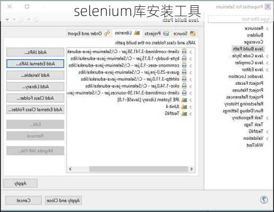Click the scrollbar left arrow in jar list
Image resolution: width=274 pixels, height=212 pixels.
click(x=70, y=169)
